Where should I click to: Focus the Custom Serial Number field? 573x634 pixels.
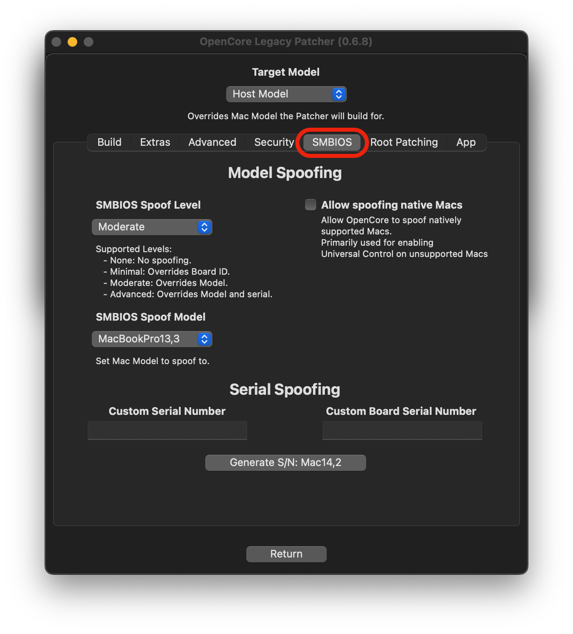click(x=167, y=431)
